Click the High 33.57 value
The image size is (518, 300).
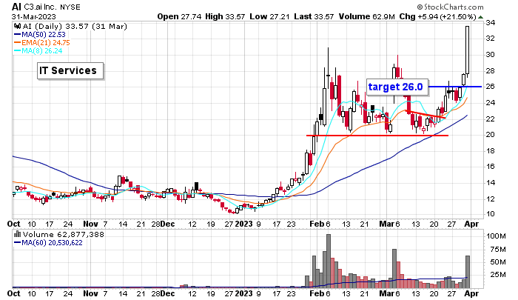(x=225, y=16)
